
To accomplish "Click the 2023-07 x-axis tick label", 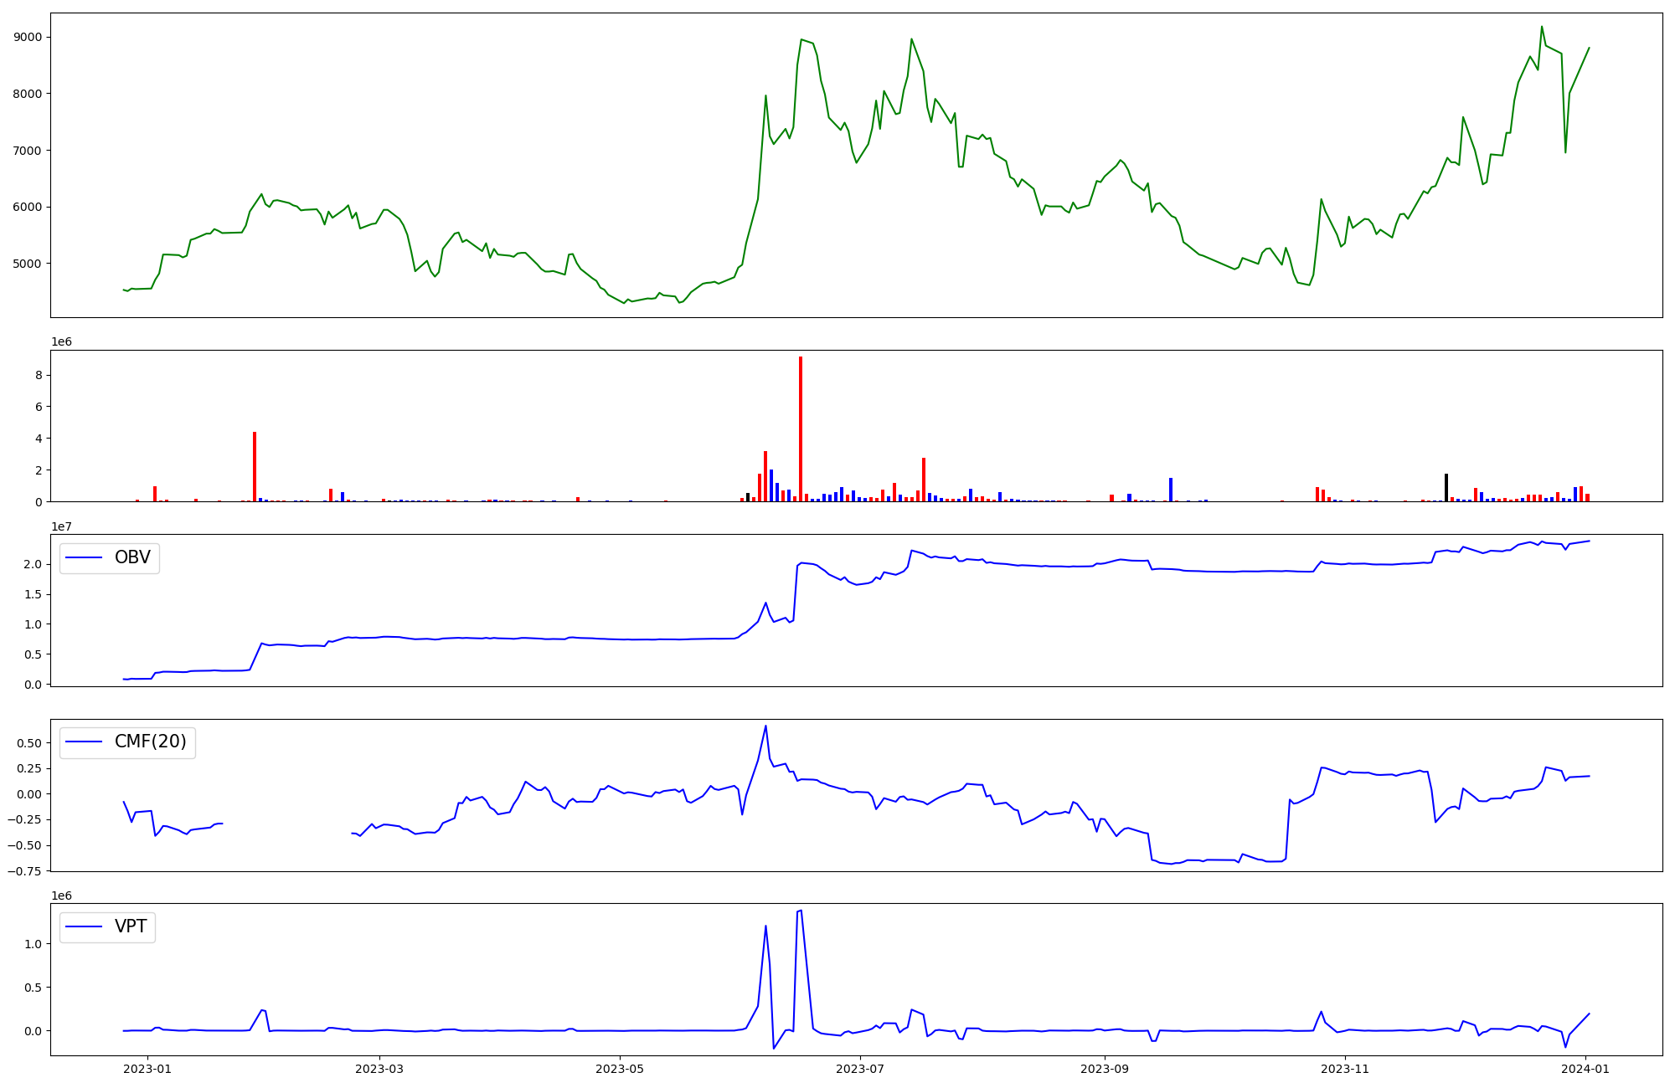I will tap(860, 1069).
